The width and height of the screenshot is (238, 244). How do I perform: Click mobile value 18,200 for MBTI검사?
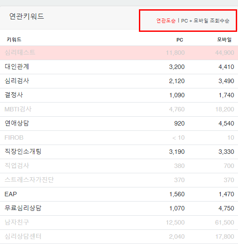click(225, 109)
